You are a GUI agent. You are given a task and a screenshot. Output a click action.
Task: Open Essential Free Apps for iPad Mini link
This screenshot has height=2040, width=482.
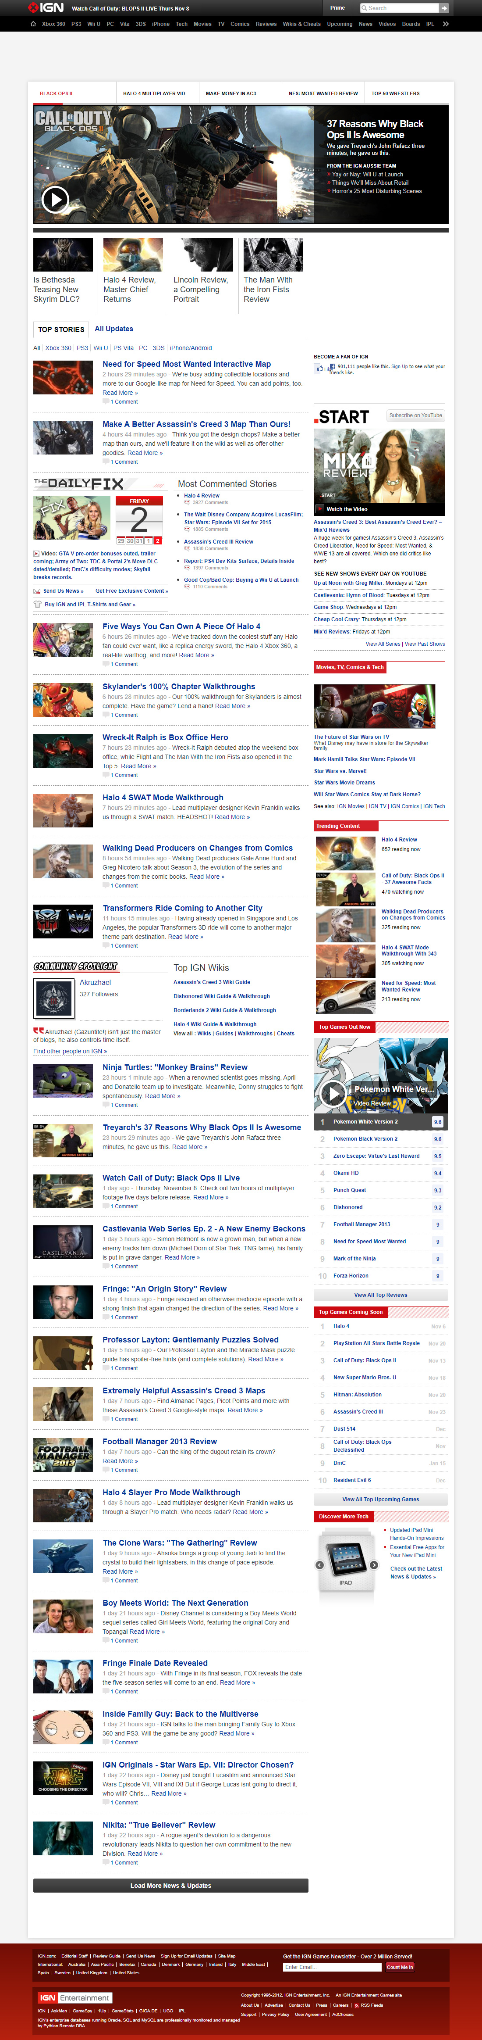click(x=417, y=1550)
